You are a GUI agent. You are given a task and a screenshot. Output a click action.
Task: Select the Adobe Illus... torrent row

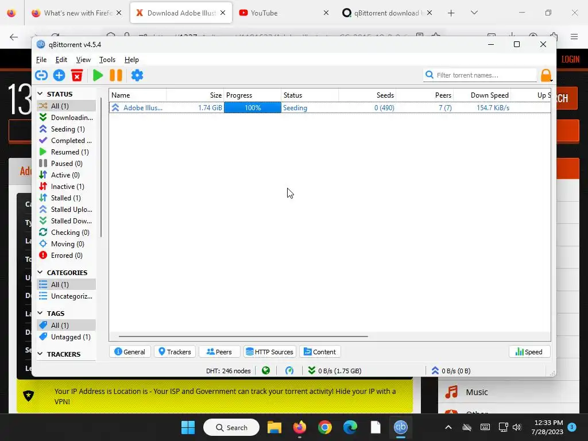330,108
